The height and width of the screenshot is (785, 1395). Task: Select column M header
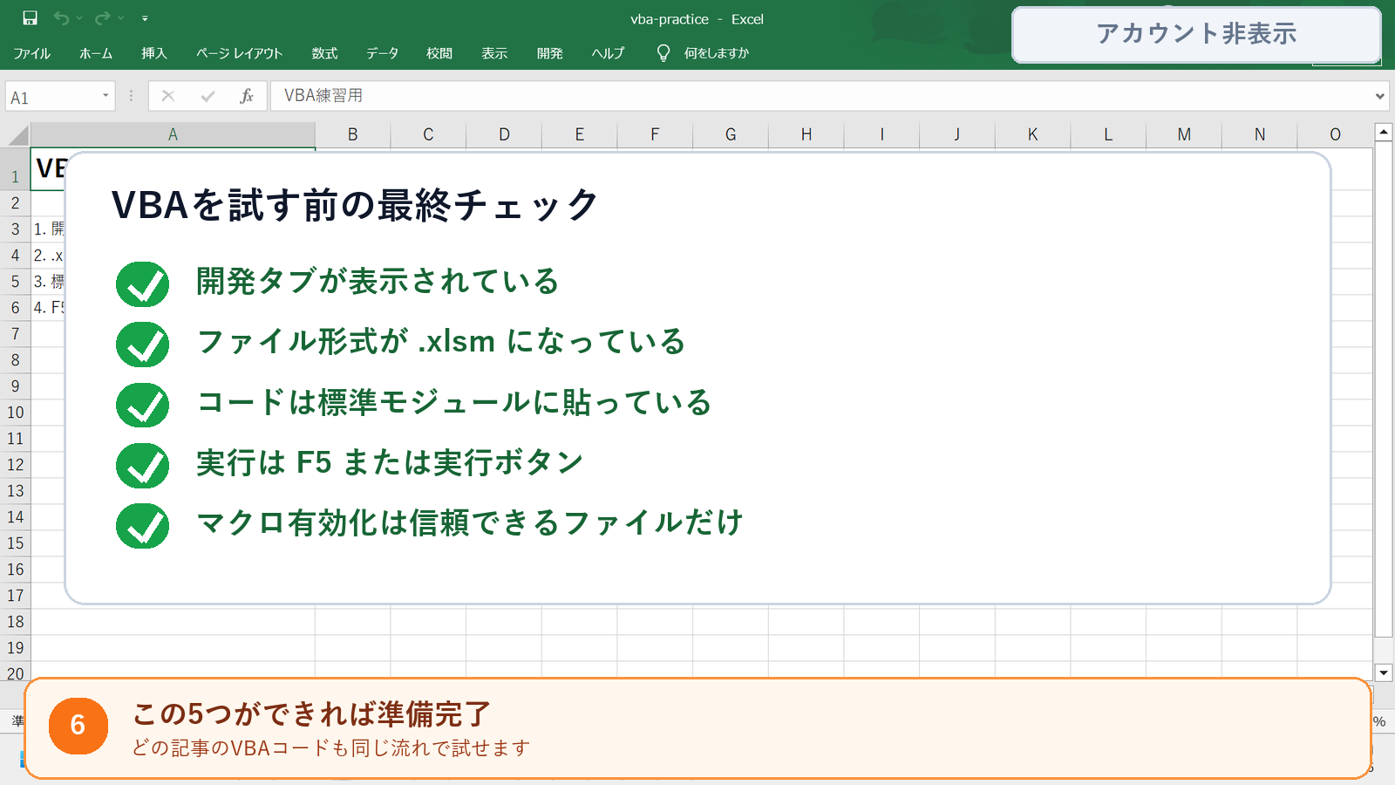point(1184,134)
